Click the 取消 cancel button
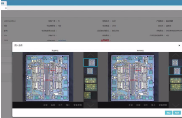This screenshot has height=118, width=182. pos(177,113)
